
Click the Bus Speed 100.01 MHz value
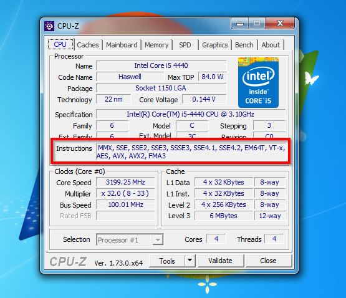click(x=125, y=205)
